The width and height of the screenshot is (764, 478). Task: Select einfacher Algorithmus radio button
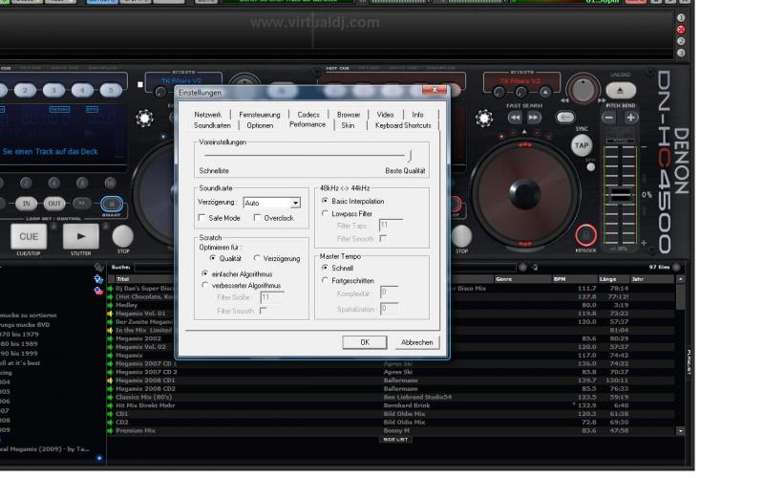[205, 273]
